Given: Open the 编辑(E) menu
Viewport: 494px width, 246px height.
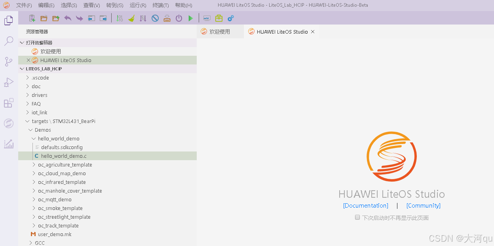Looking at the screenshot, I should [x=46, y=5].
